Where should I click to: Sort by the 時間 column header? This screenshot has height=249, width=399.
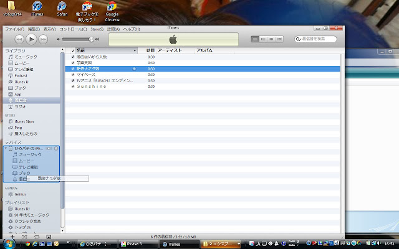pyautogui.click(x=150, y=50)
